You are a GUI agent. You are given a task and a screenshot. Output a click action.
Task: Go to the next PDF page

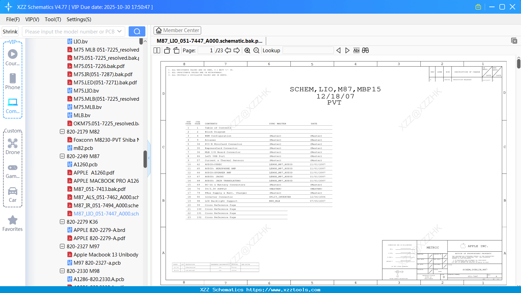pos(237,51)
